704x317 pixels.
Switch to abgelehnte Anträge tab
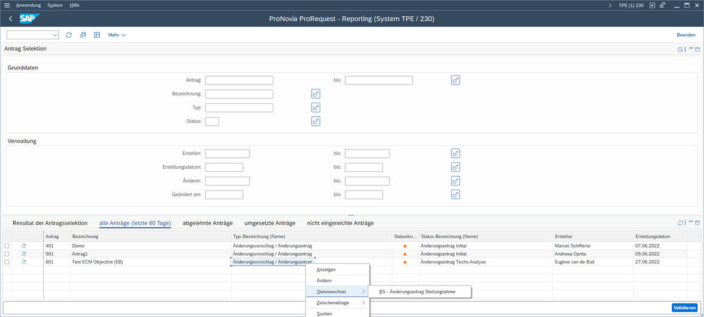click(207, 223)
